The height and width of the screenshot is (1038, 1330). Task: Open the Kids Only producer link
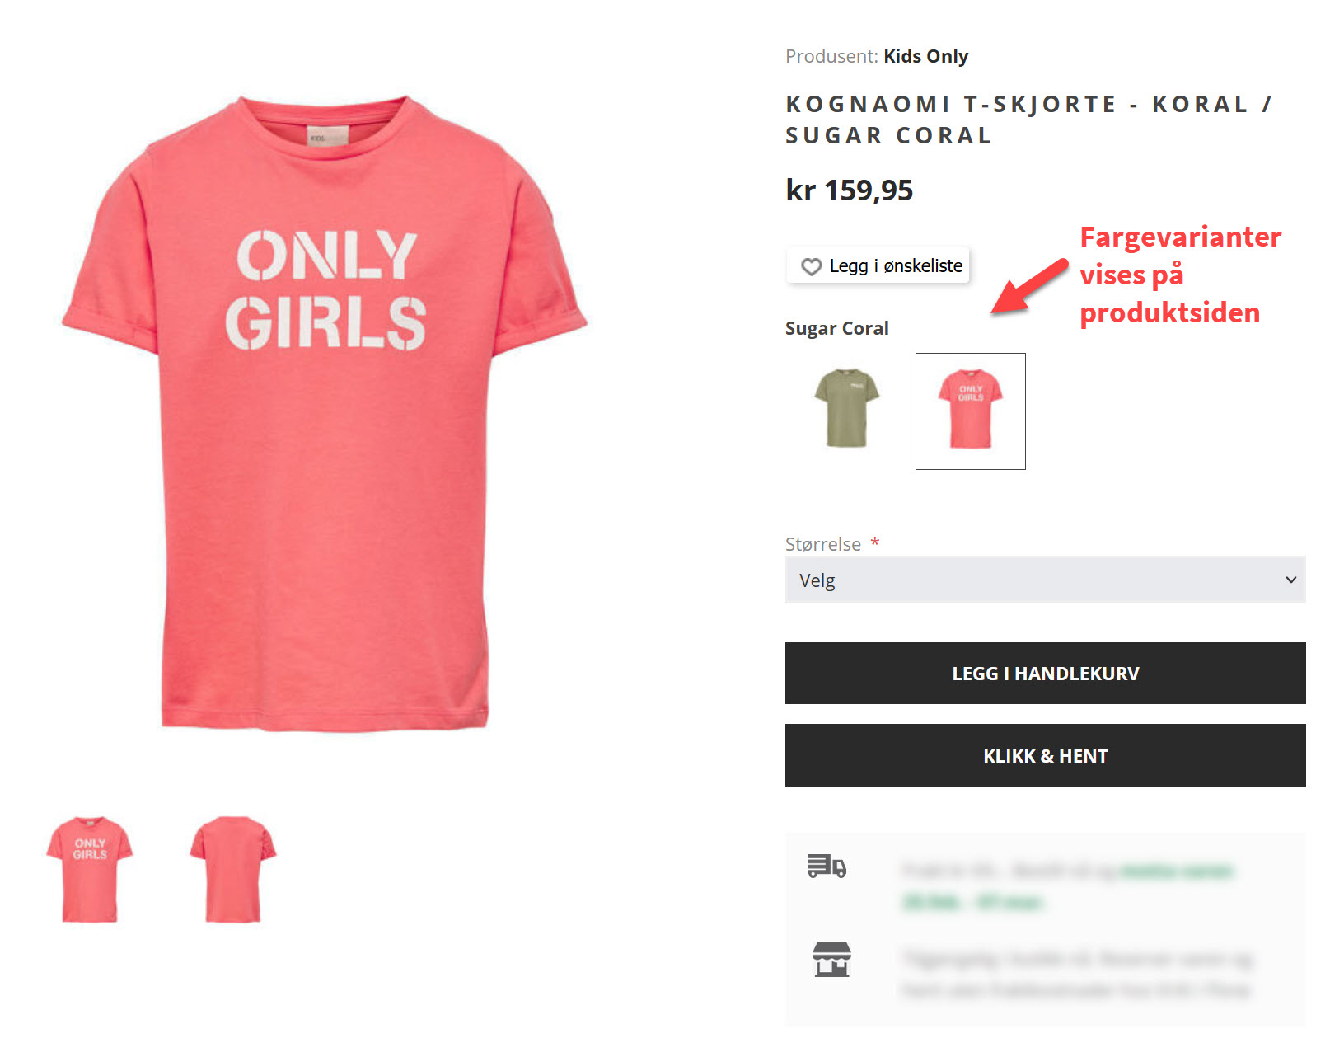click(925, 56)
